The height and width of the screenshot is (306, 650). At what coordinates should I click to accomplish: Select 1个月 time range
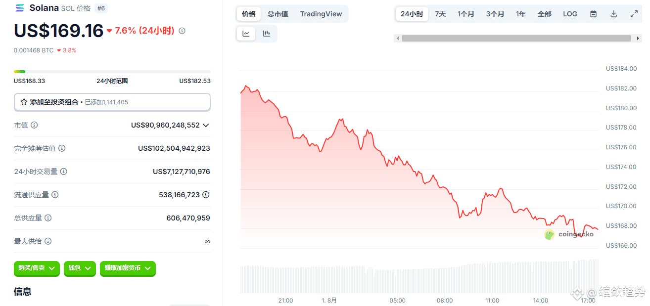(466, 14)
